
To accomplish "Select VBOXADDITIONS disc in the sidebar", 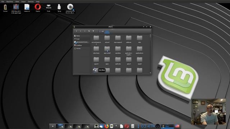I will 82,42.
